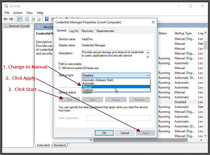Screen dimensions: 210x155
Task: Choose Manual from the startup type list
Action: pos(87,87)
